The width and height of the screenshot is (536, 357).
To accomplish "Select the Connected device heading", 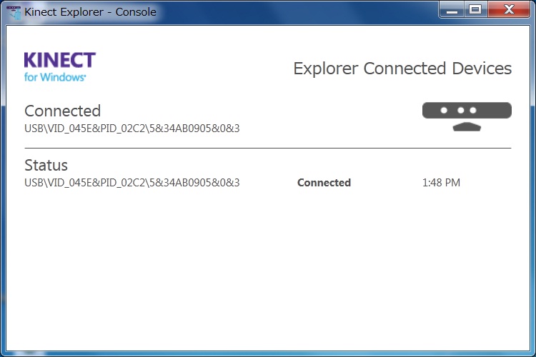I will click(63, 111).
